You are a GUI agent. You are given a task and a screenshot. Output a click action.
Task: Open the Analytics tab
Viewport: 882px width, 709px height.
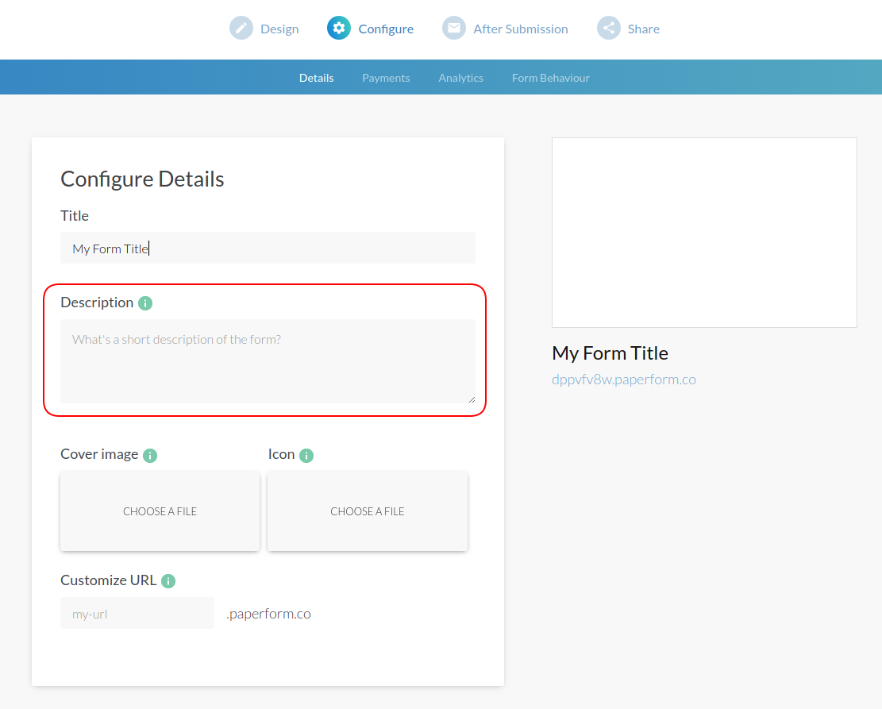(x=460, y=77)
